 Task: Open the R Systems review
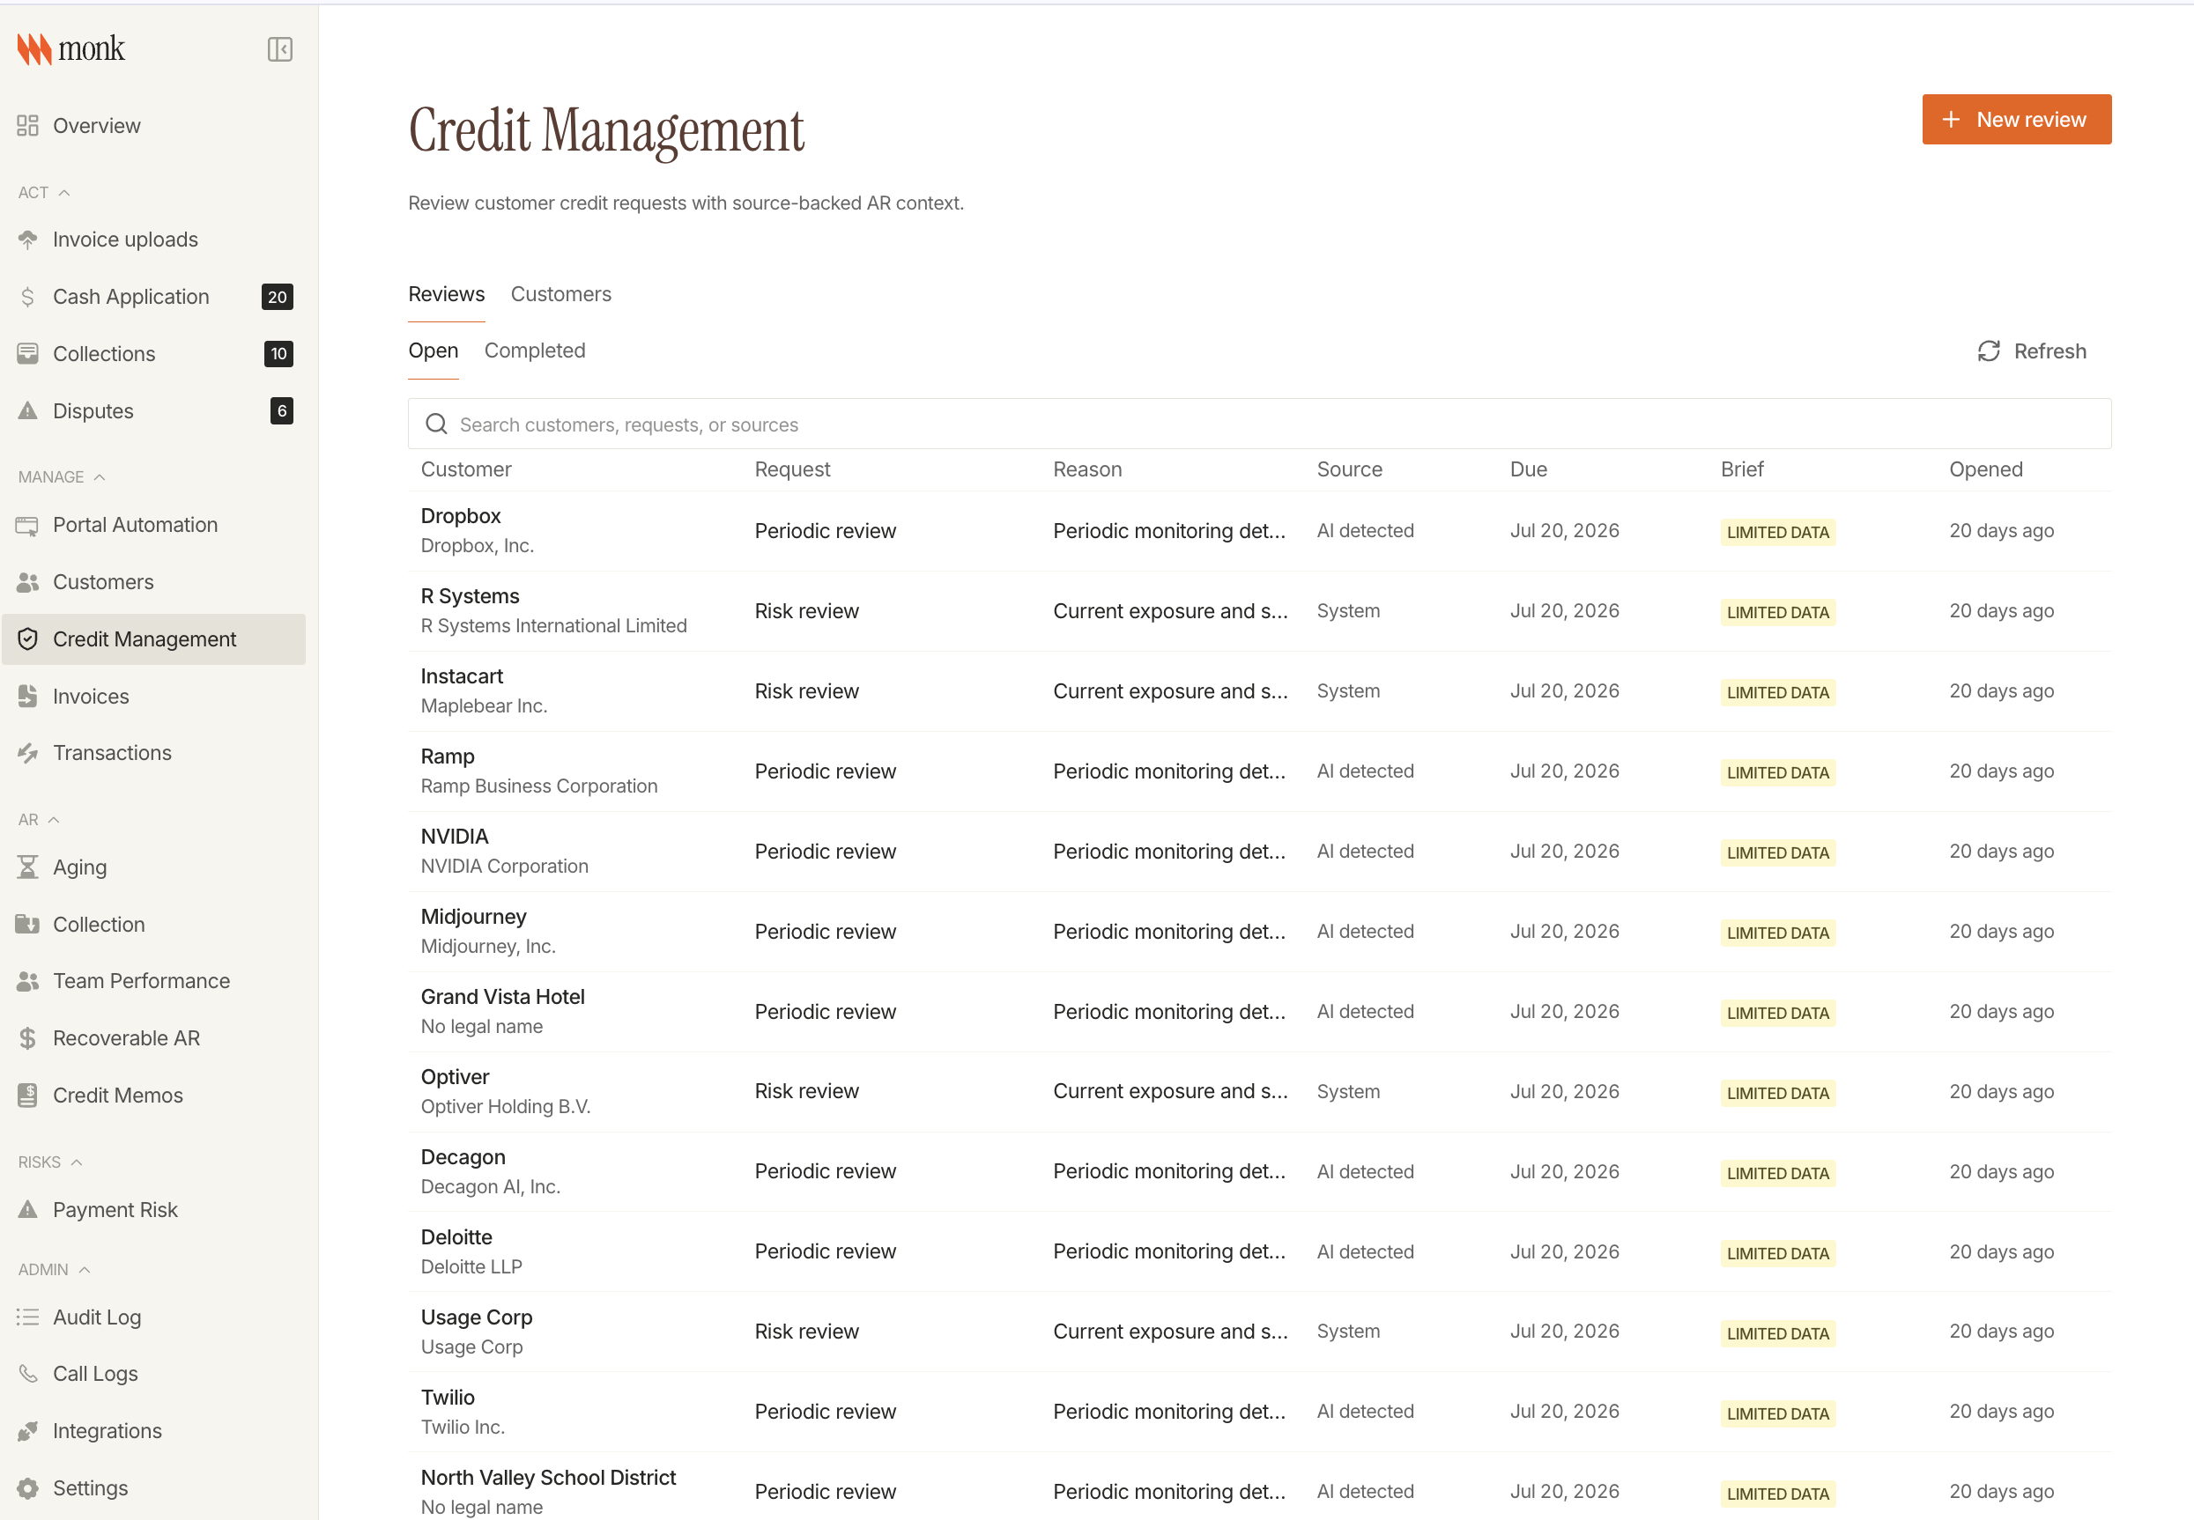point(1259,610)
